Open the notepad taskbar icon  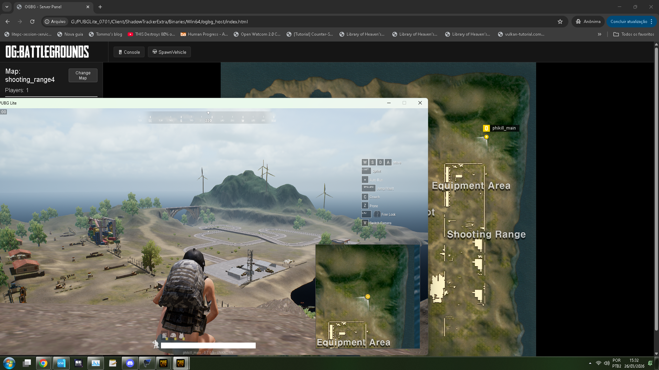(113, 363)
